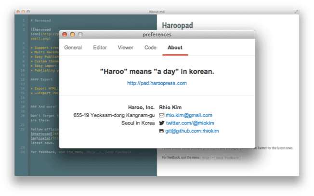Open the twitter.com/@rhiokim link
314x196 pixels.
point(187,123)
